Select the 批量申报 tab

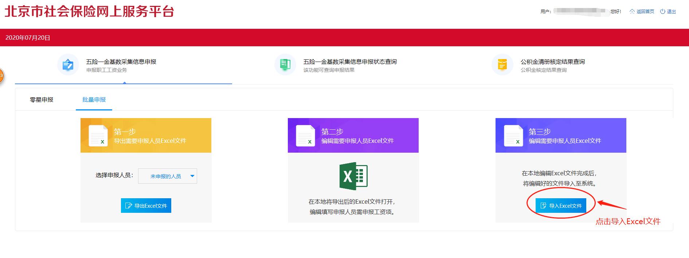pyautogui.click(x=94, y=99)
